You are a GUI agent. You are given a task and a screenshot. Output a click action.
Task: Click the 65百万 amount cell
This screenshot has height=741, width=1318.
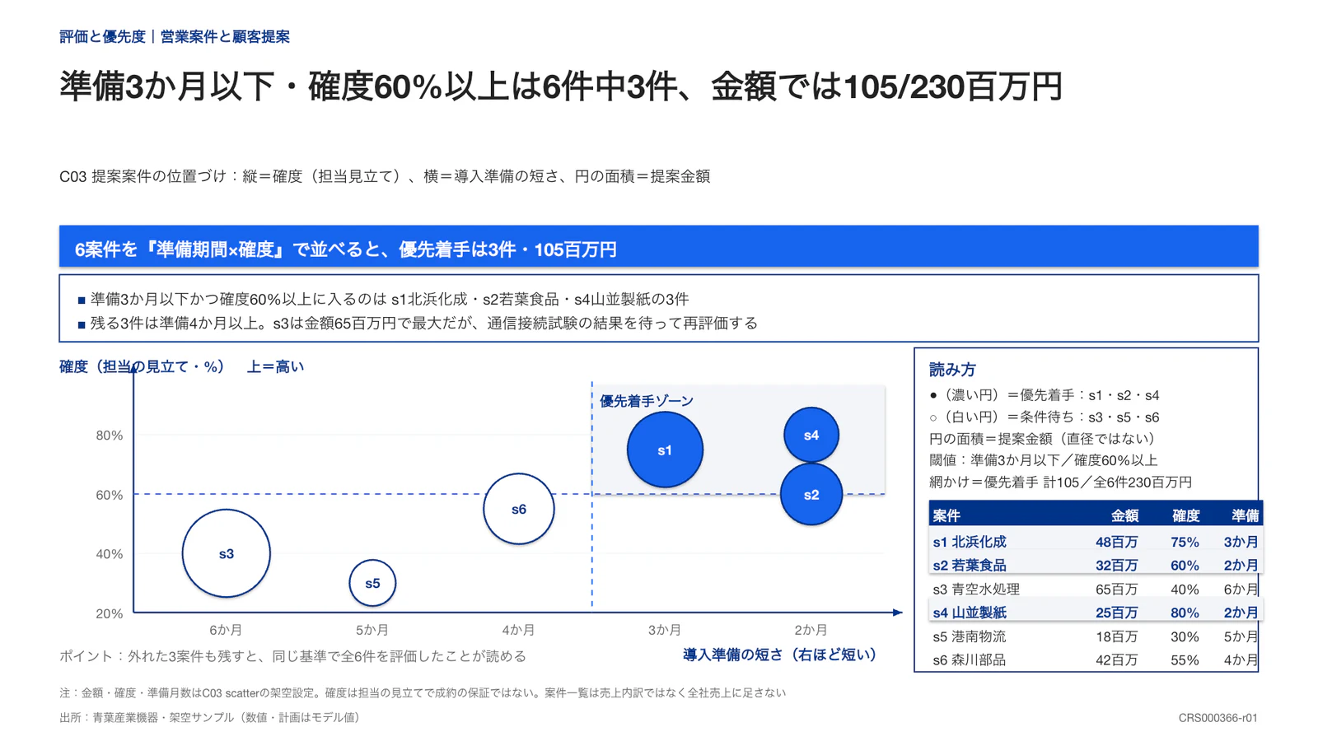coord(1116,589)
